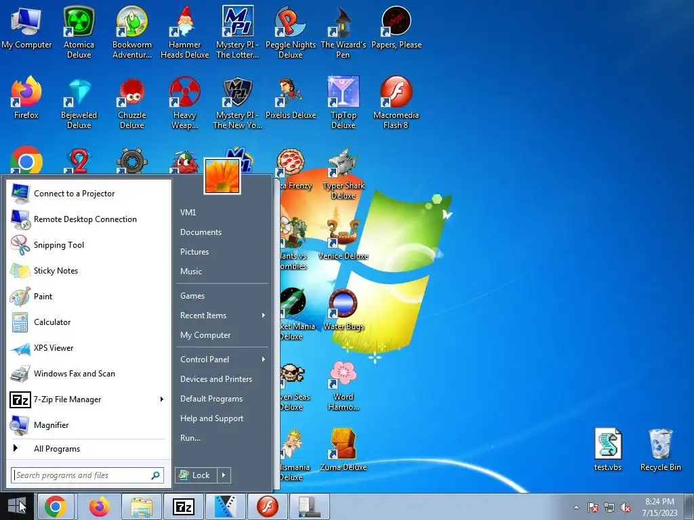Open shutdown options arrow beside Lock
The width and height of the screenshot is (694, 520).
point(224,475)
